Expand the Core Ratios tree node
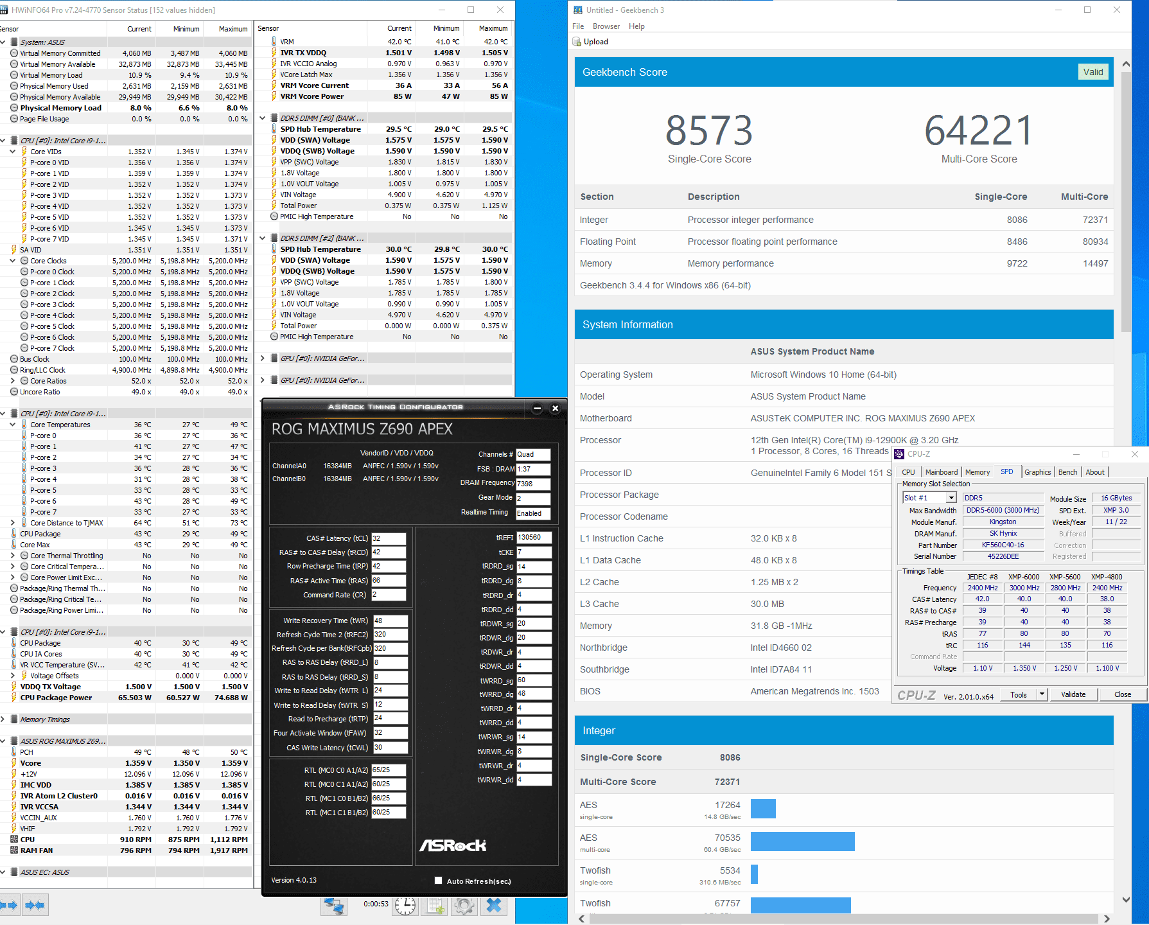Screen dimensions: 1149x925 pyautogui.click(x=13, y=381)
